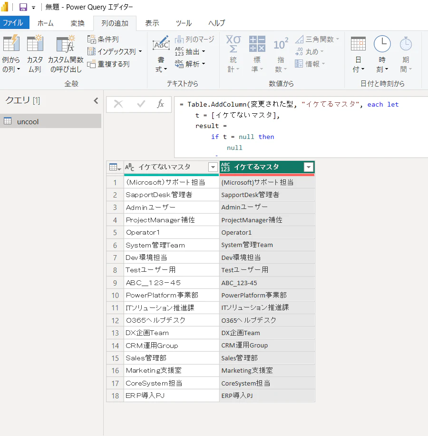
Task: Open 標準 arithmetic operations menu
Action: click(x=257, y=54)
